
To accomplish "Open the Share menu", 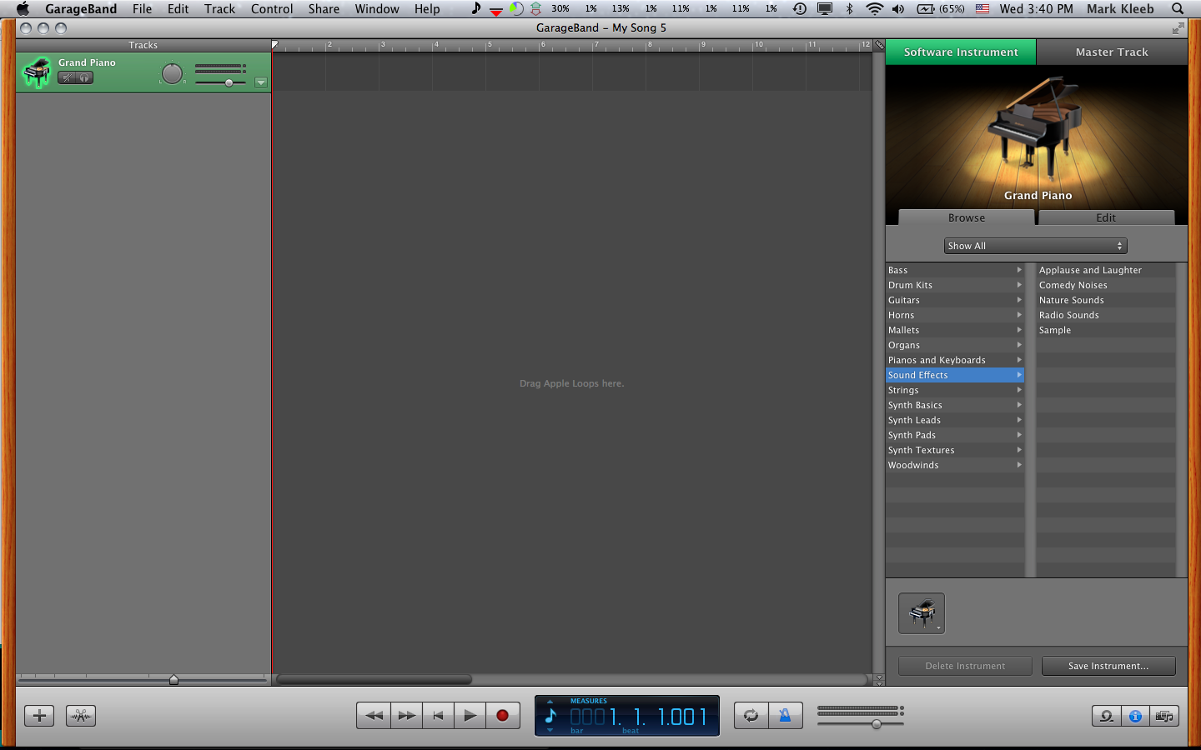I will click(x=324, y=9).
